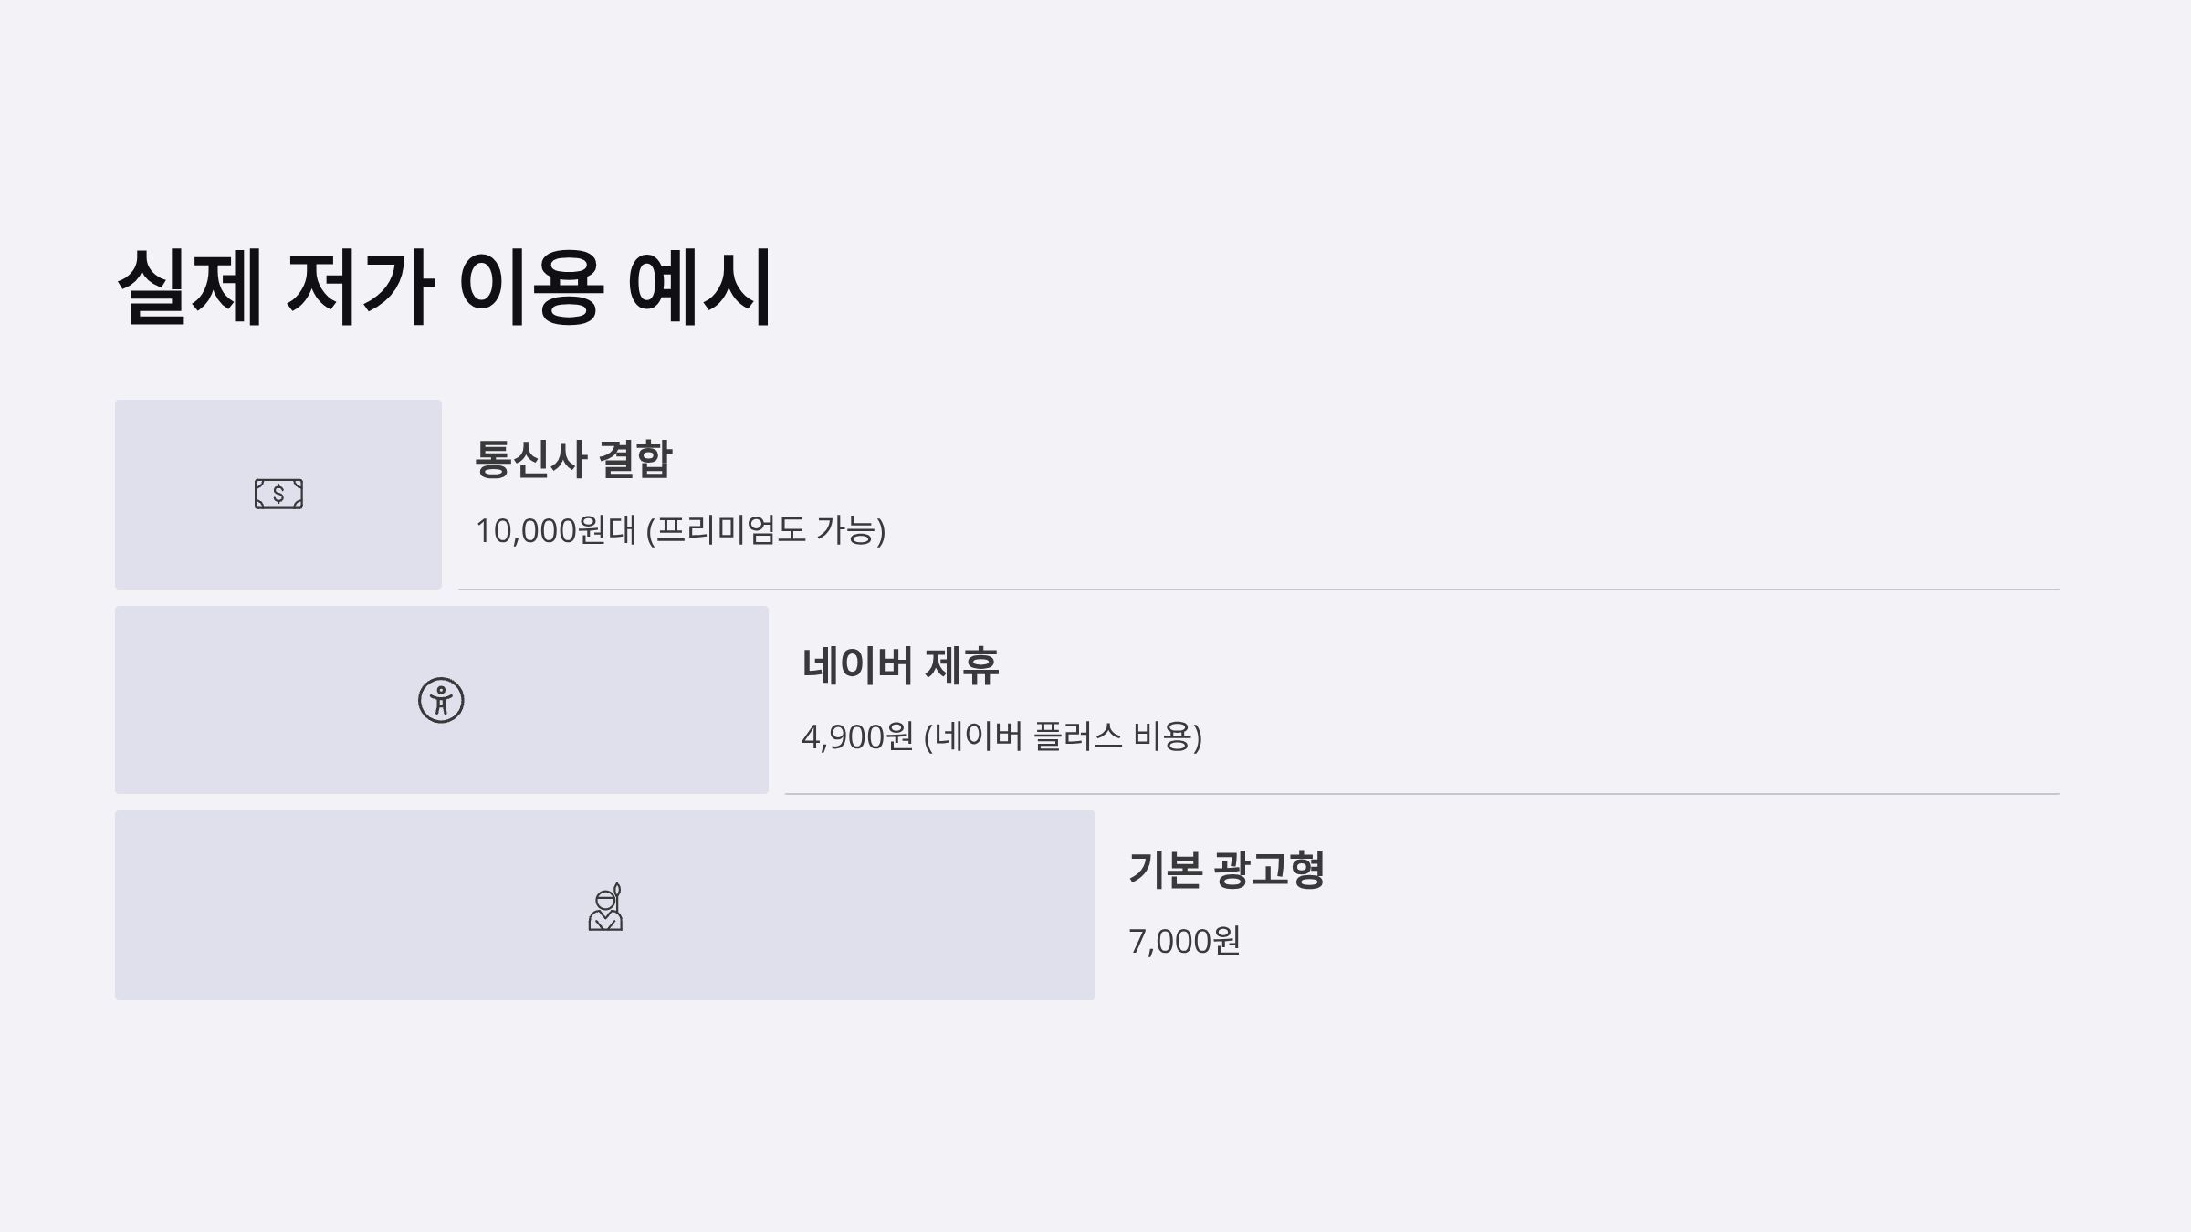Screen dimensions: 2191x1232
Task: Select the 기본 광고형 heading
Action: [1226, 870]
